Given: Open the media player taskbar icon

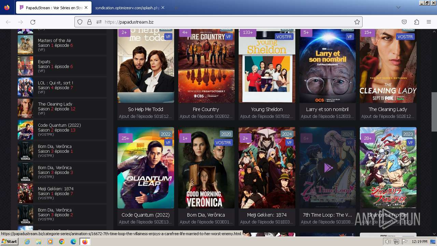Looking at the screenshot, I should [50, 242].
